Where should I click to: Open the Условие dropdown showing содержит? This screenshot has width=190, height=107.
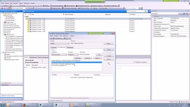(73, 55)
